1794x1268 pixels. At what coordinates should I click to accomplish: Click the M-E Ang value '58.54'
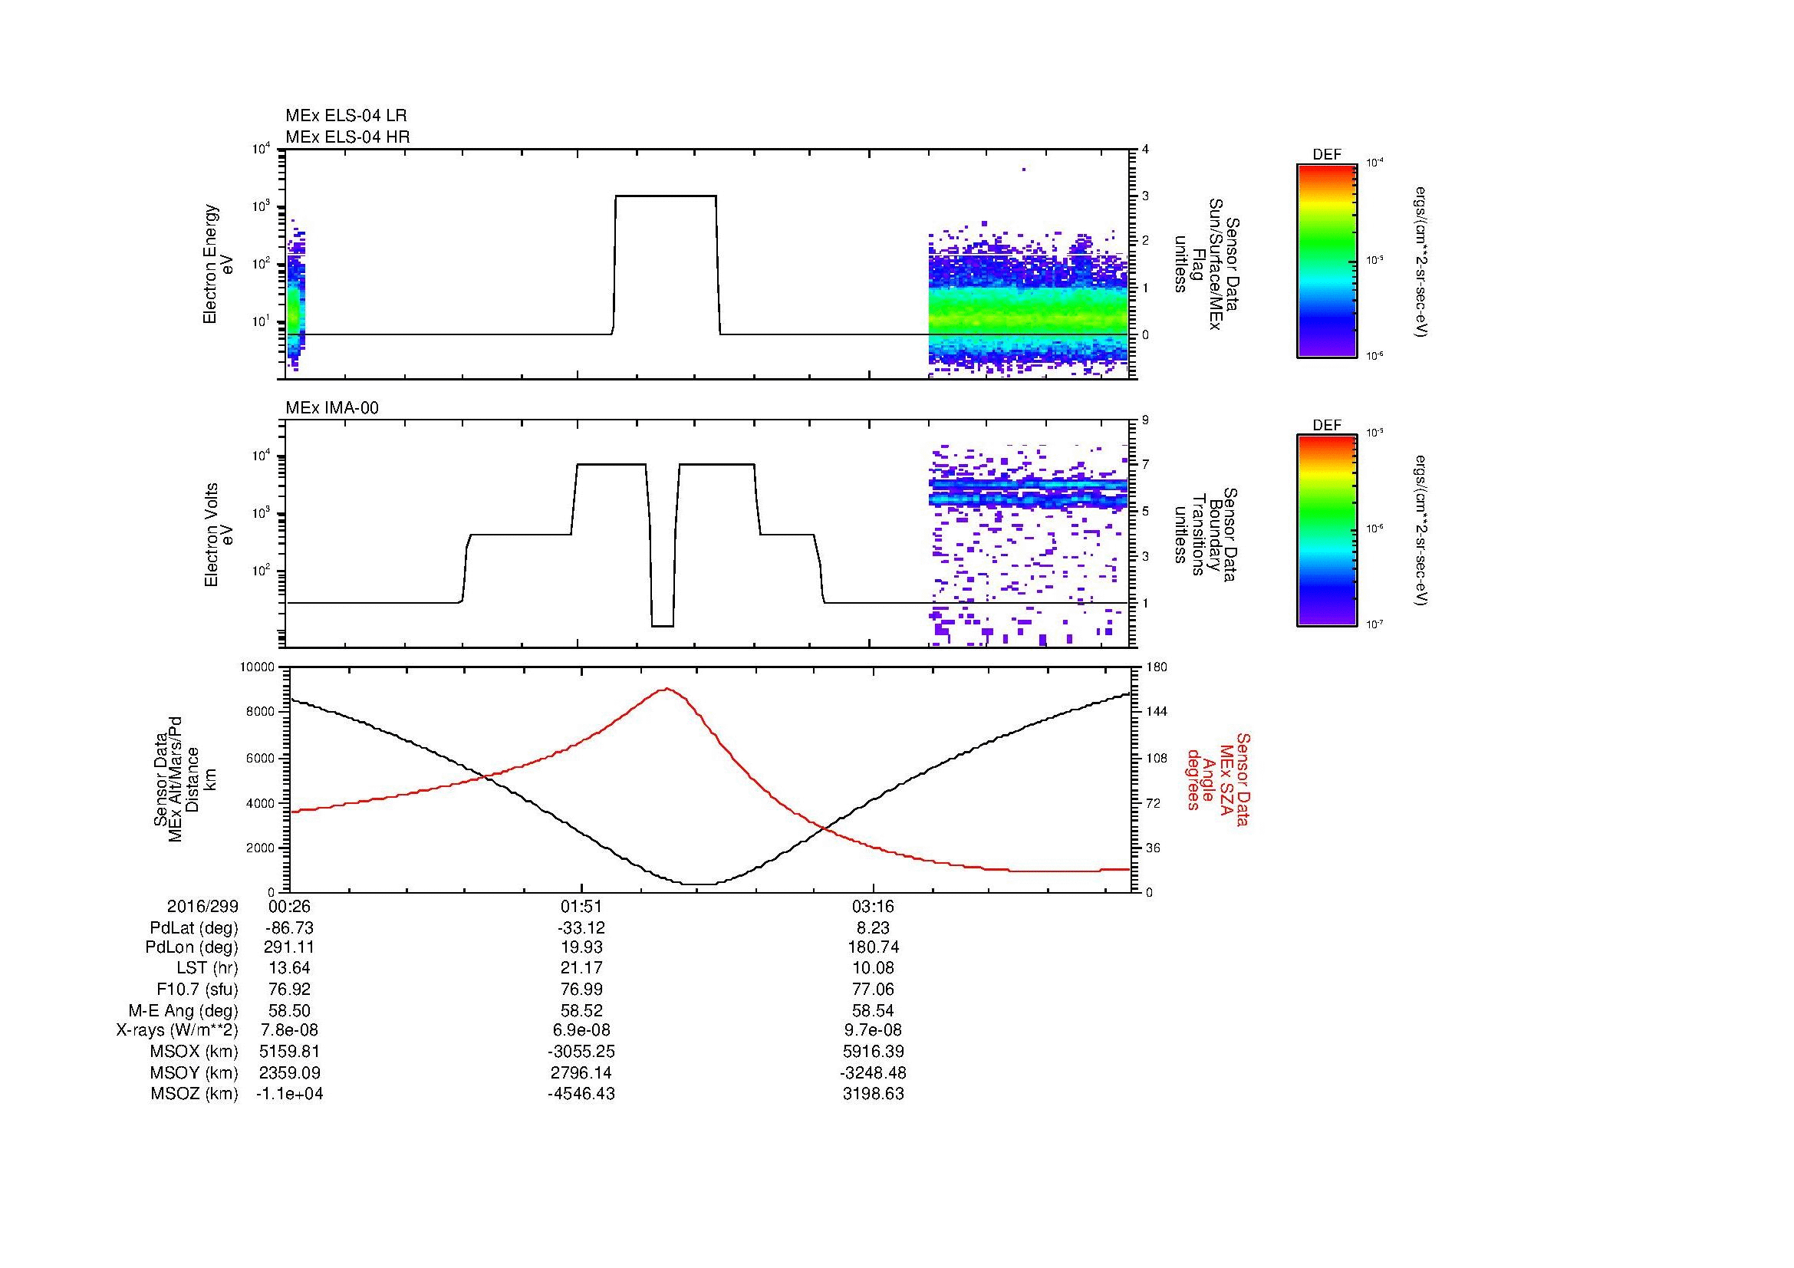873,1010
